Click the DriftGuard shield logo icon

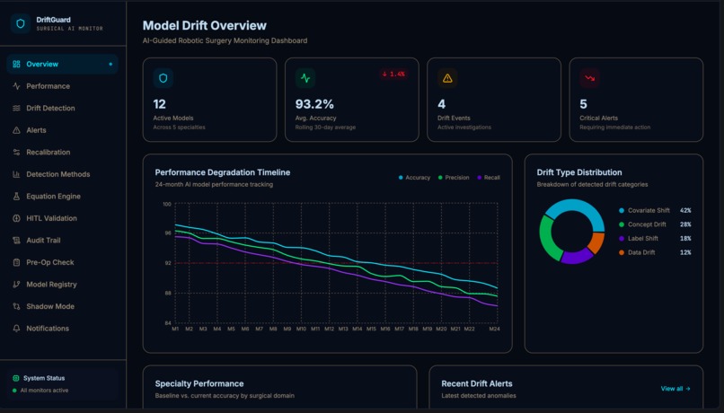coord(21,23)
